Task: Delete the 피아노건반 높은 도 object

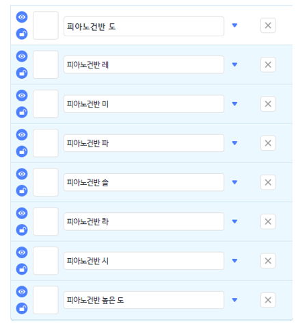Action: point(268,300)
